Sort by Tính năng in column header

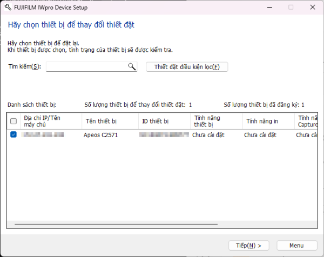(x=268, y=121)
